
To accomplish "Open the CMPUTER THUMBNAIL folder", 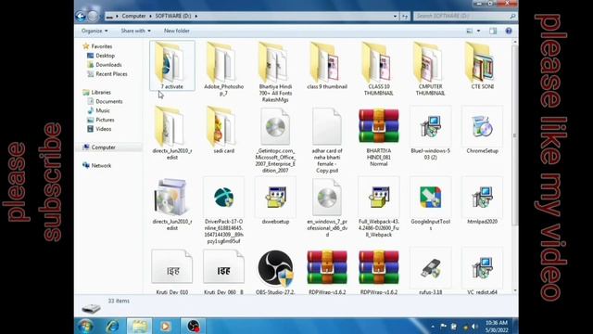I will click(430, 69).
